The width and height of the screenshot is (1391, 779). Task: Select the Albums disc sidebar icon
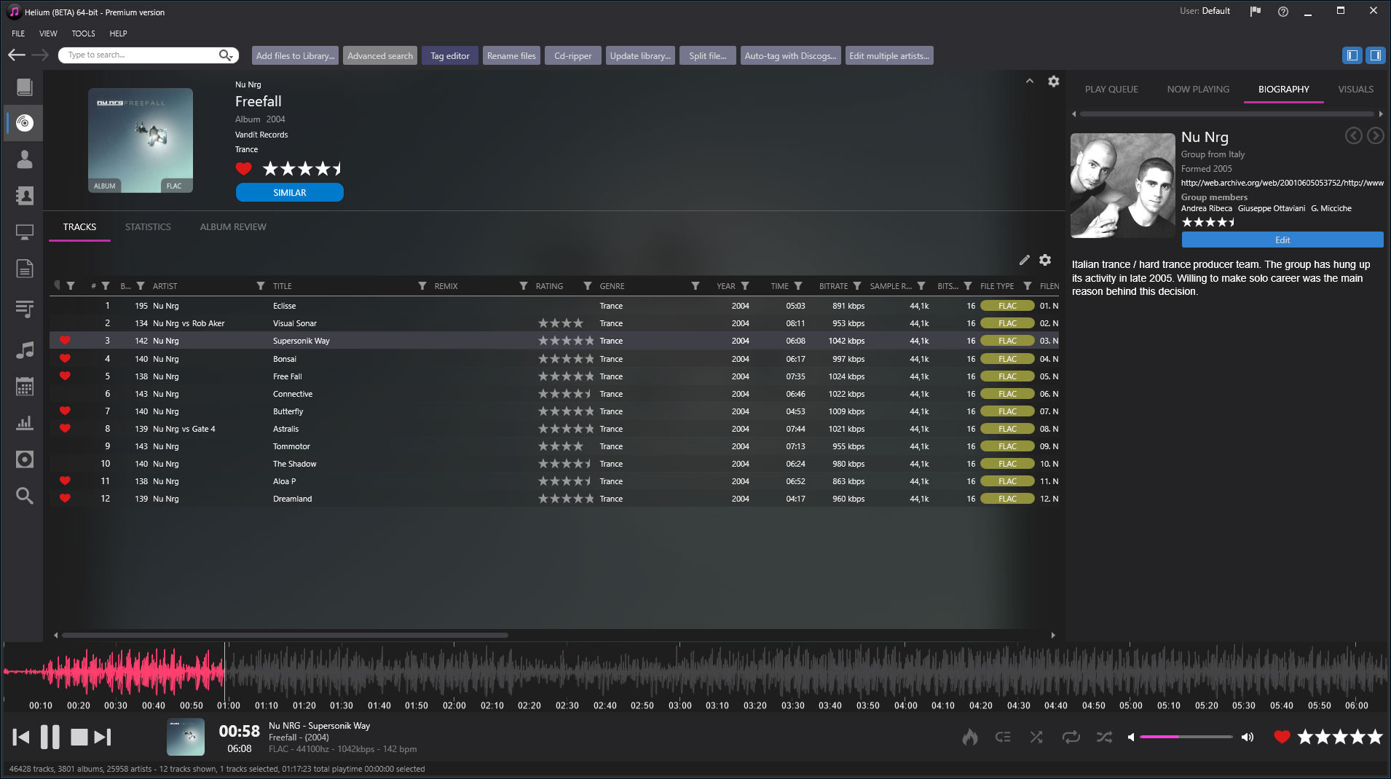click(x=25, y=123)
